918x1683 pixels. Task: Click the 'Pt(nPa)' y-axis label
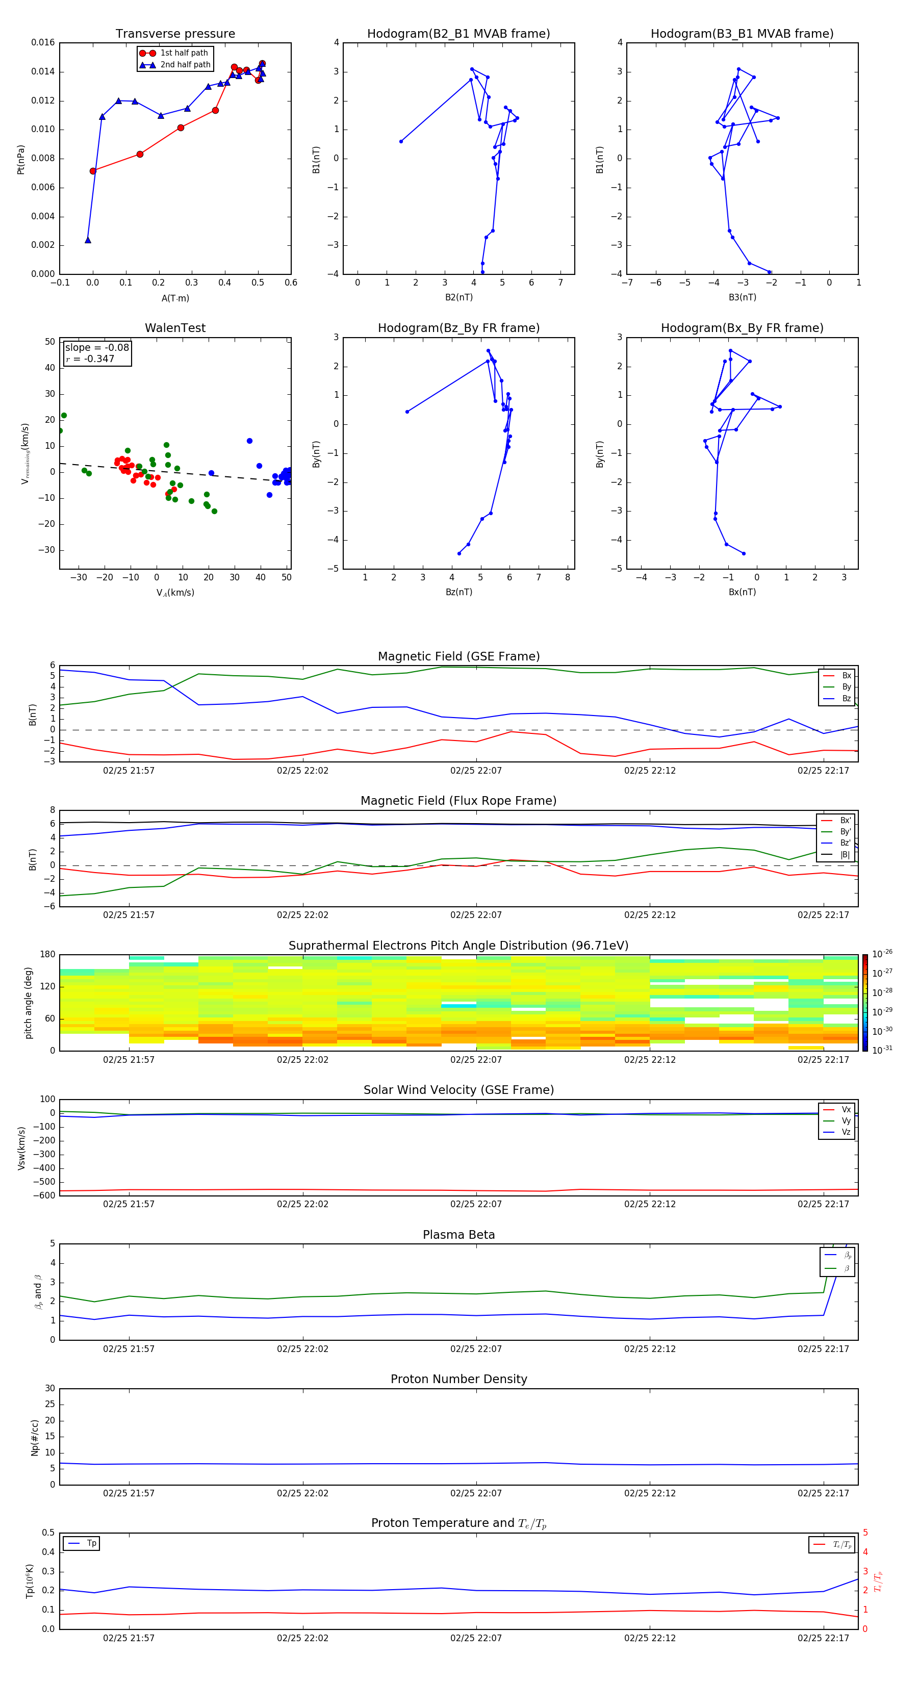point(21,160)
